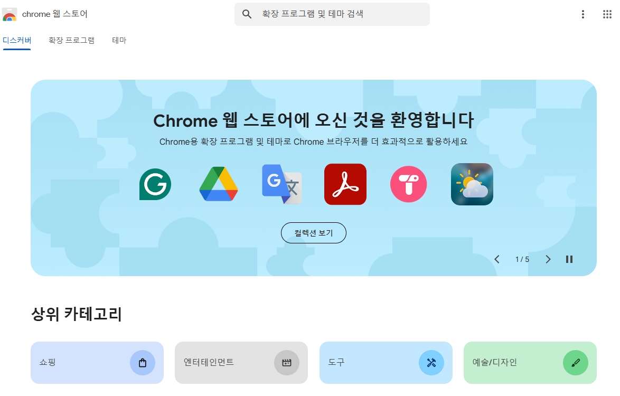Viewport: 620px width, 396px height.
Task: Open the Grammarly extension icon
Action: pyautogui.click(x=155, y=184)
